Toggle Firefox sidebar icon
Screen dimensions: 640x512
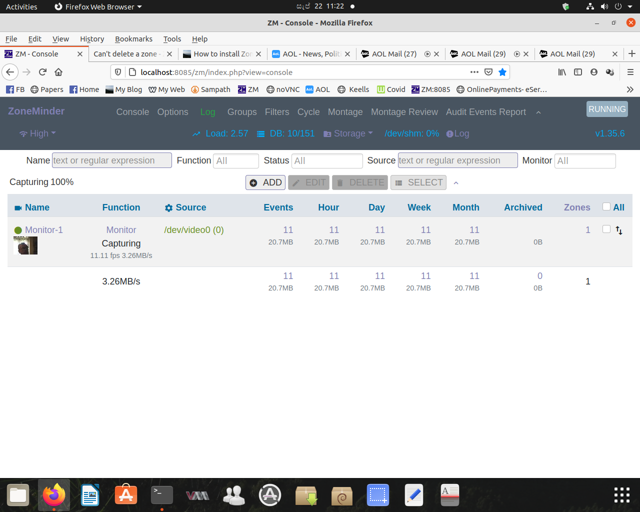(578, 72)
